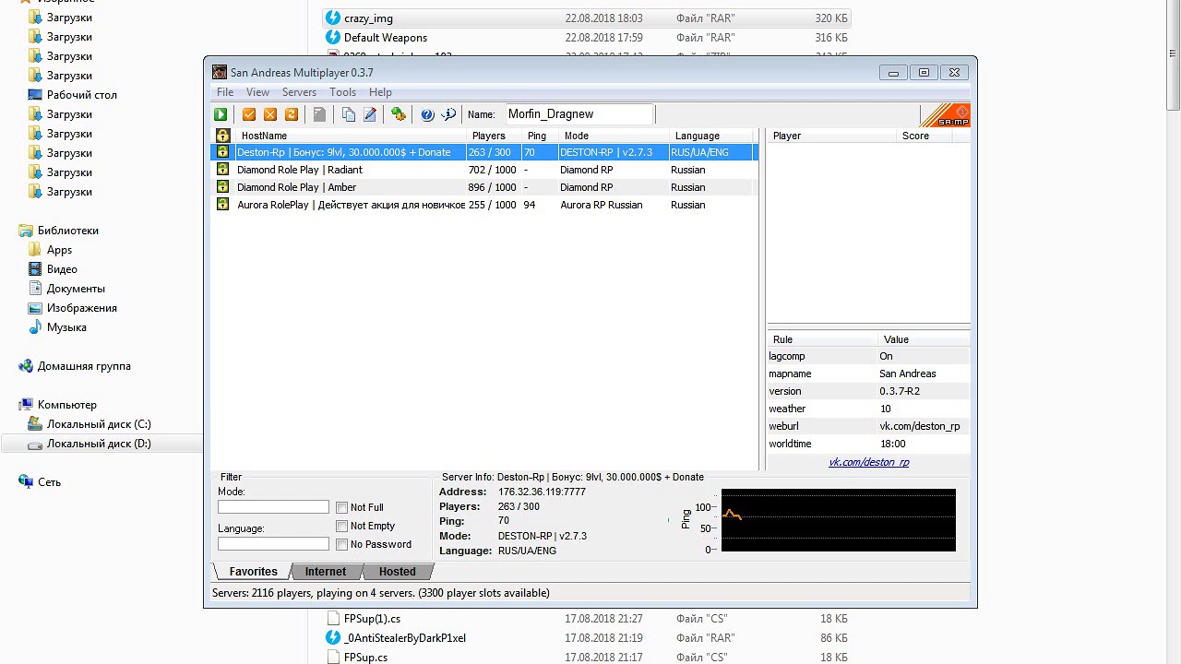
Task: Click the SA-MP window title bar icon
Action: [220, 73]
